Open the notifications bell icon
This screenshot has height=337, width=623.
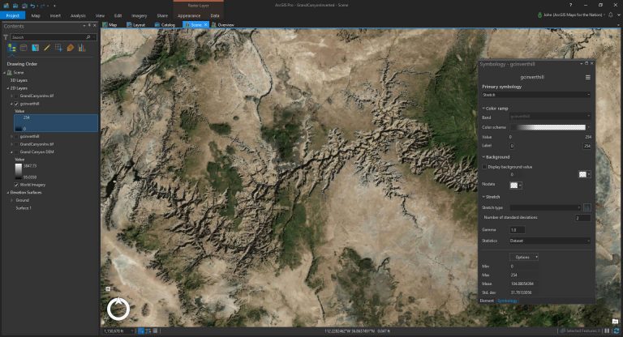611,15
